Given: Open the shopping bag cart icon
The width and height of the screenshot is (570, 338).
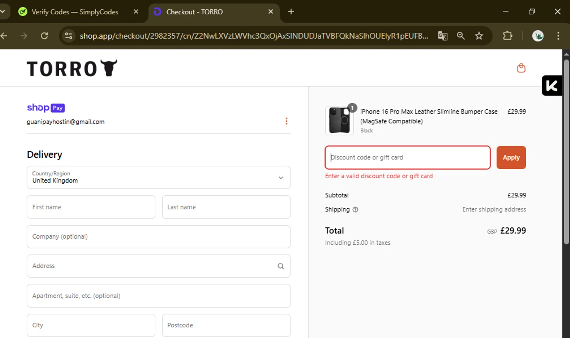Looking at the screenshot, I should 521,68.
